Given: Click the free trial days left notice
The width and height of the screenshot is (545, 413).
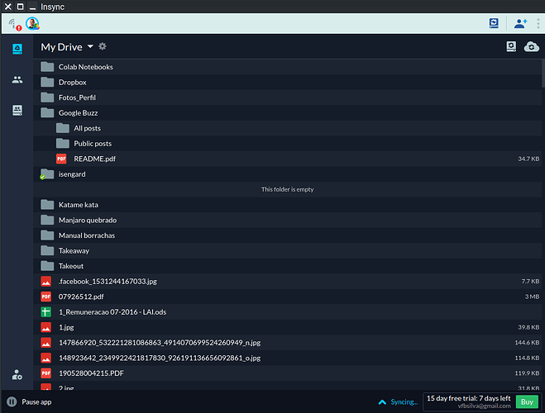Looking at the screenshot, I should (469, 398).
